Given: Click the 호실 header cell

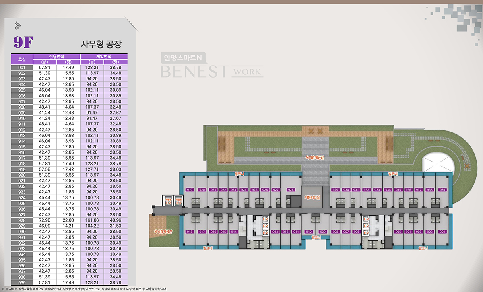Looking at the screenshot, I should tap(22, 59).
